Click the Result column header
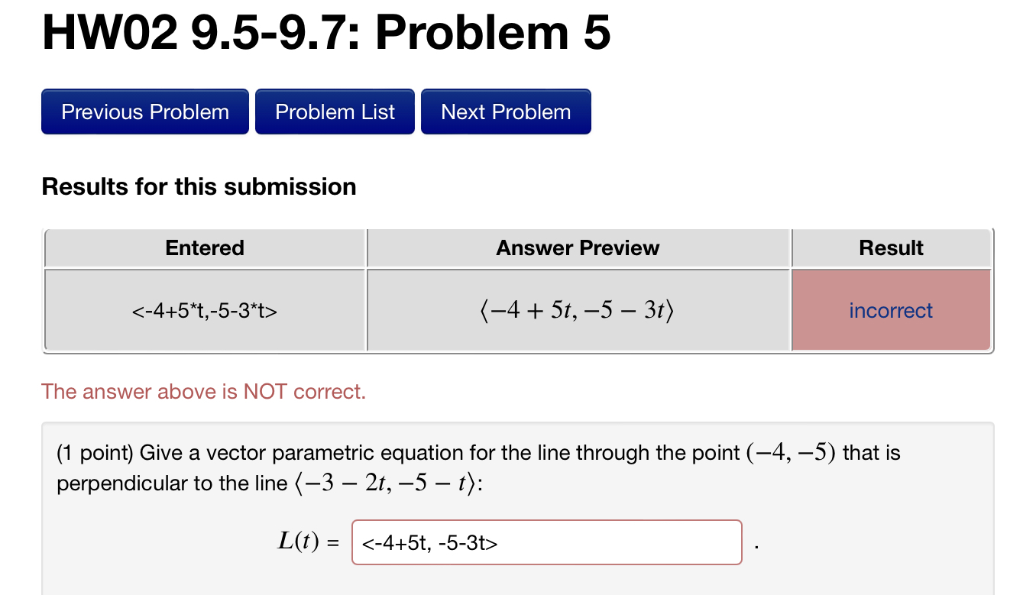This screenshot has height=595, width=1036. click(x=890, y=247)
